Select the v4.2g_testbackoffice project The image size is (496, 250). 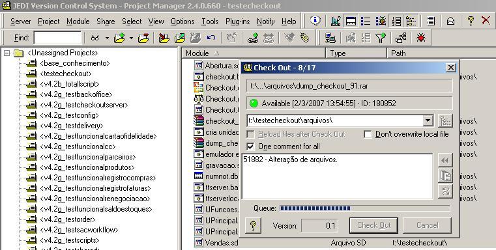point(76,94)
